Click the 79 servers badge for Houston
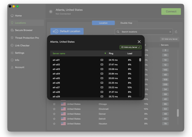192x137 pixels. pos(165,124)
